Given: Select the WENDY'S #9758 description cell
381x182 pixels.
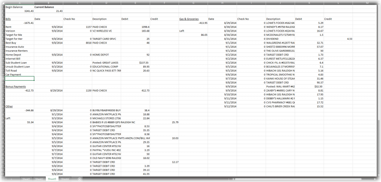Looking at the screenshot, I should coord(281,27).
